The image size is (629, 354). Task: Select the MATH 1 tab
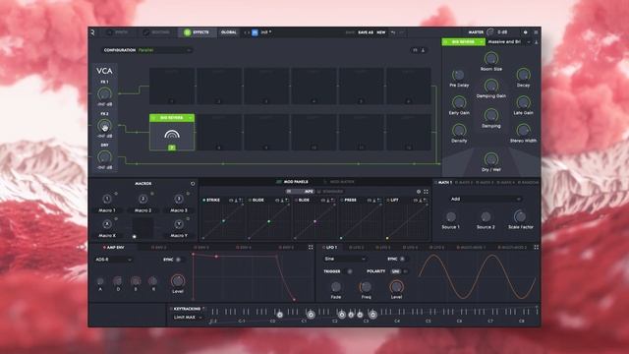pos(443,183)
